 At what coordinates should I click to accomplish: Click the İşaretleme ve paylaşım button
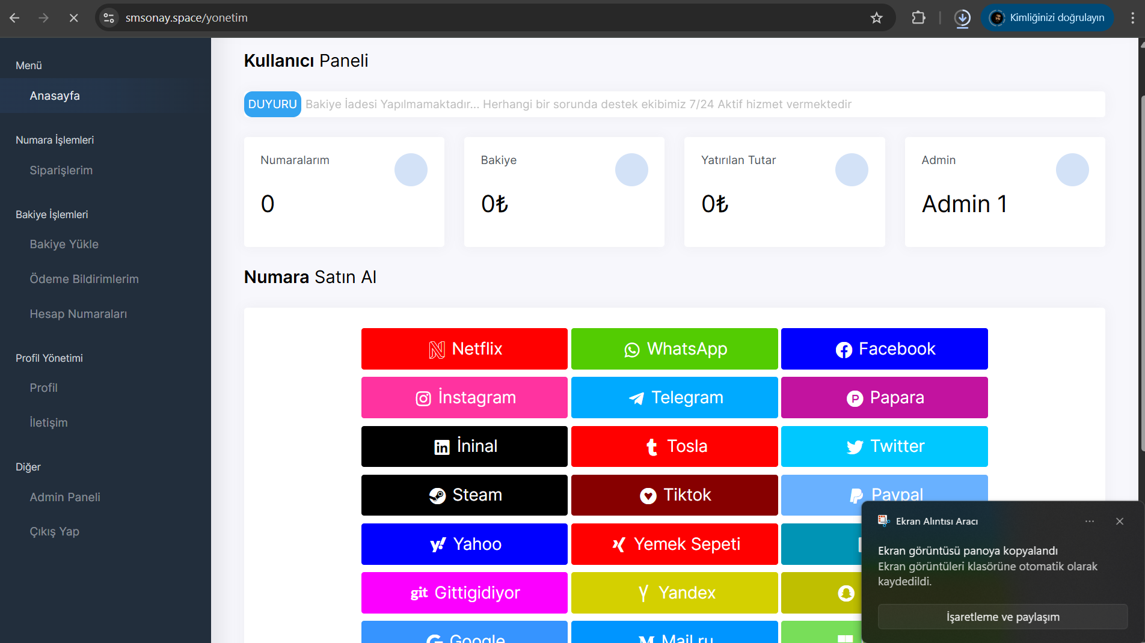point(1002,617)
